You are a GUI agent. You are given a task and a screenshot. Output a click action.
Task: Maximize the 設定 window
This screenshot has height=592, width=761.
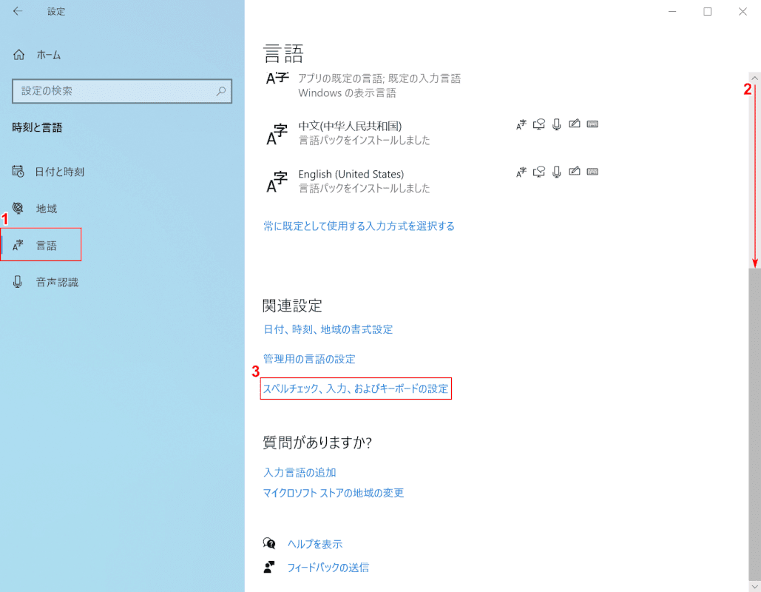pos(708,11)
